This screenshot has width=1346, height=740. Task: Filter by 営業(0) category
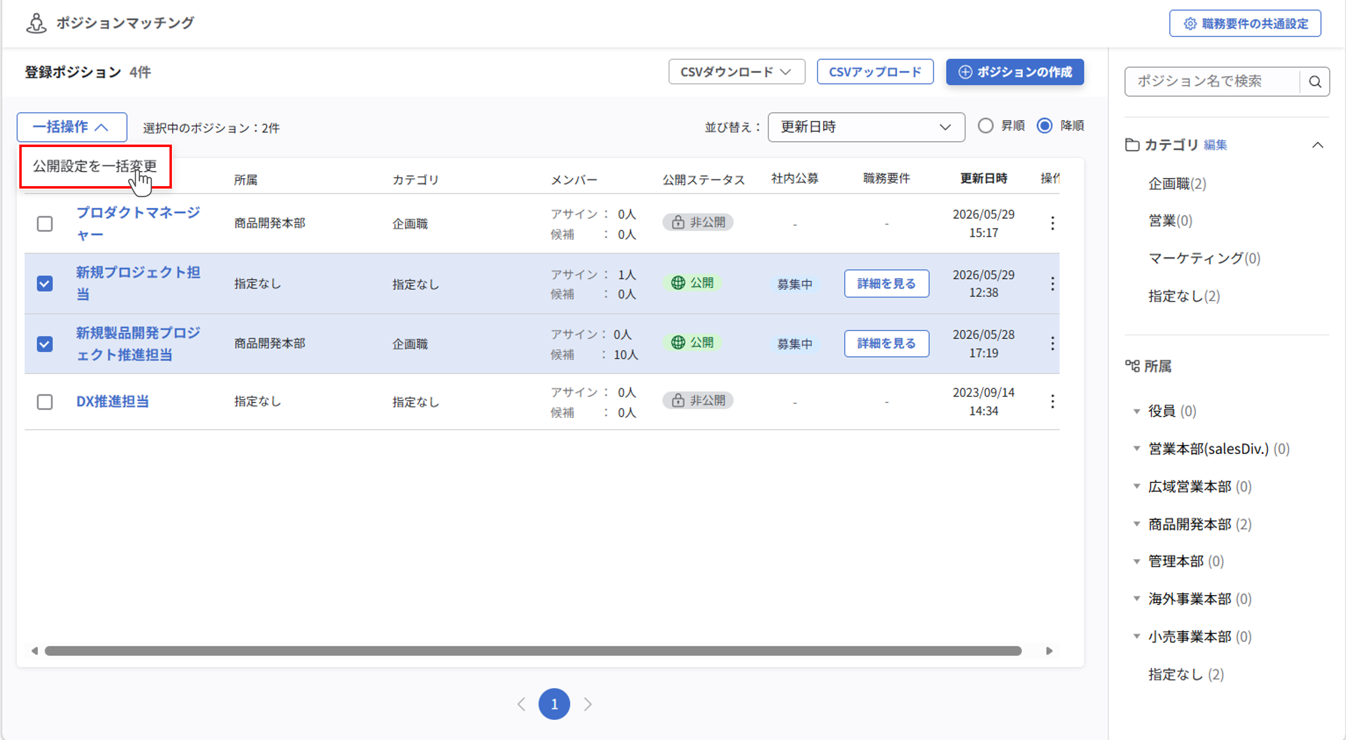(1170, 221)
